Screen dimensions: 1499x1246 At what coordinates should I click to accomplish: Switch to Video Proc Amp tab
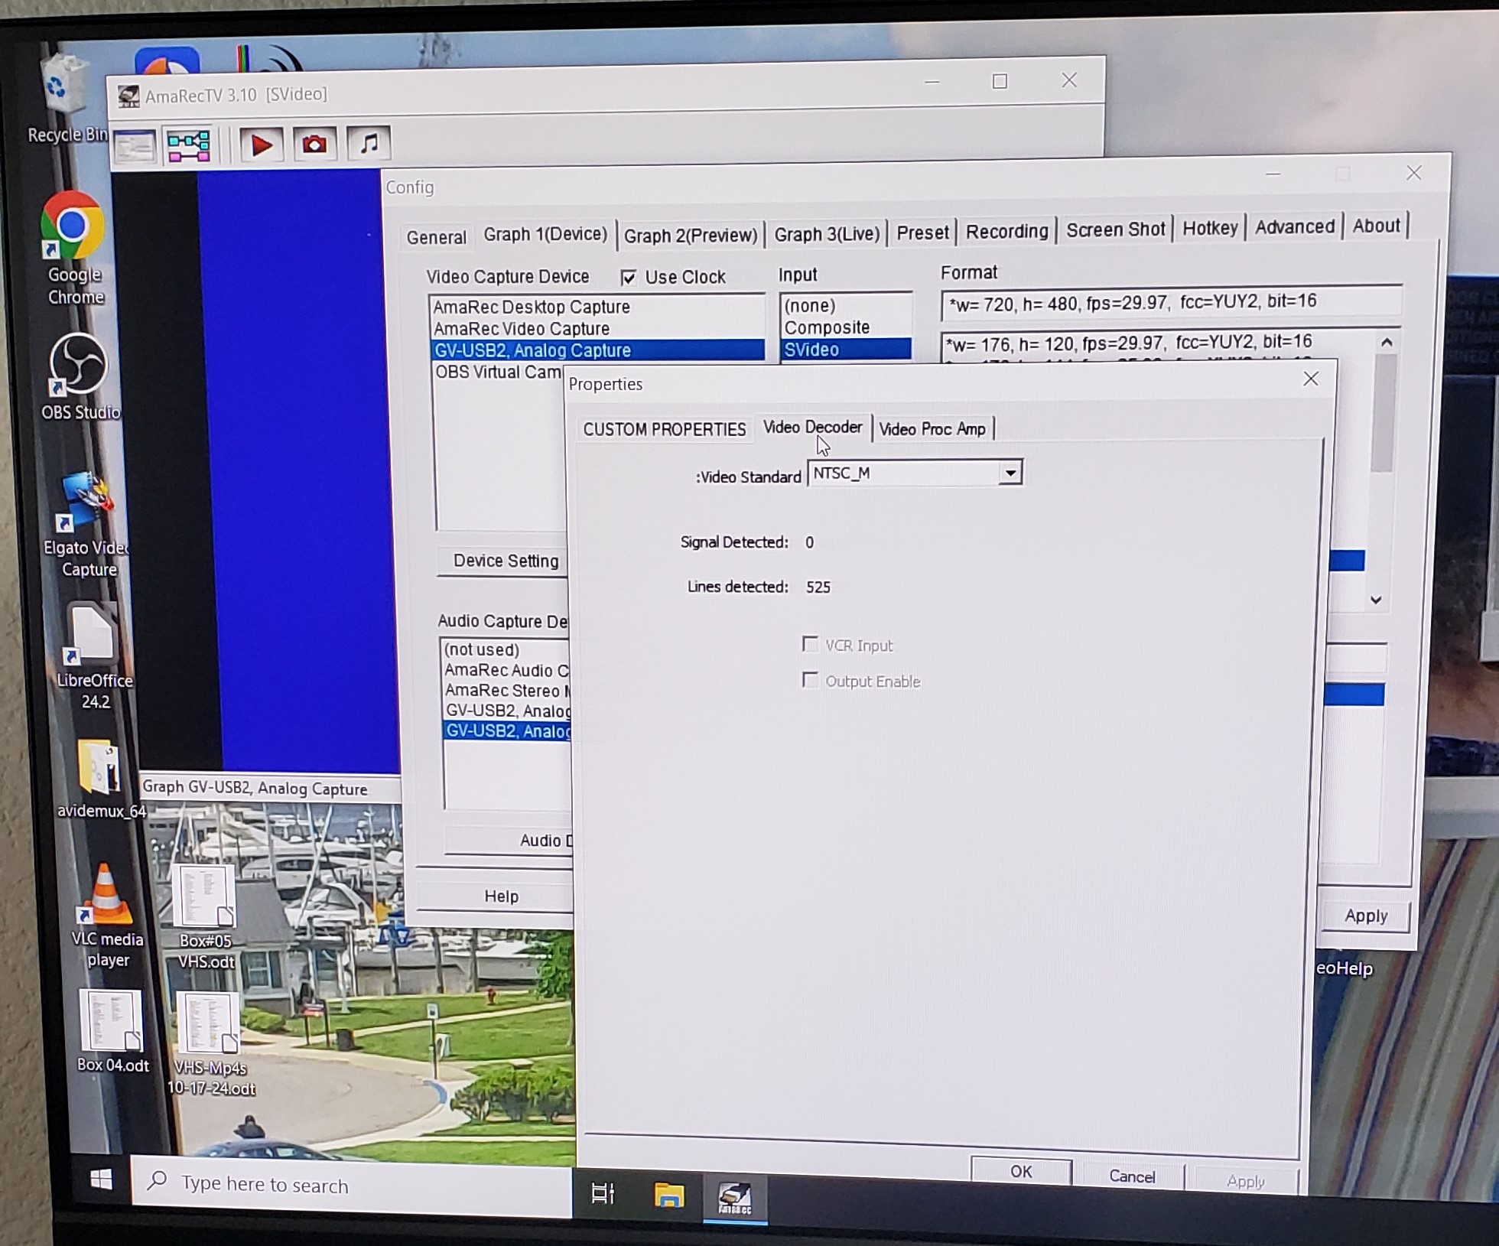tap(932, 429)
